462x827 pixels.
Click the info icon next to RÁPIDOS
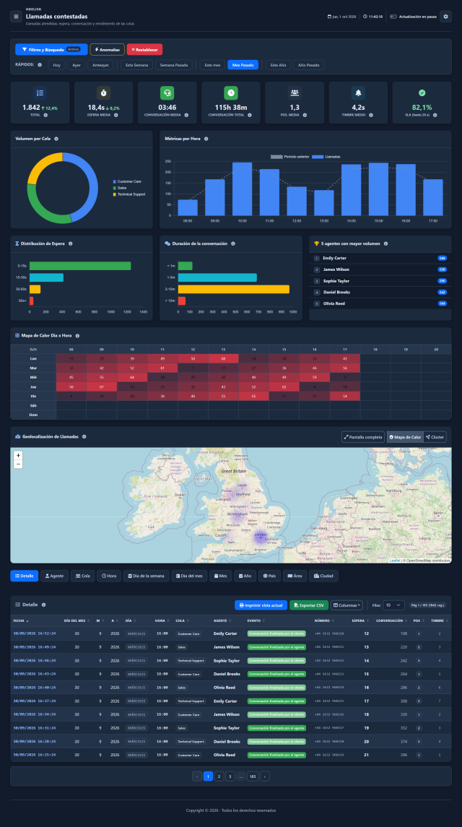(40, 65)
